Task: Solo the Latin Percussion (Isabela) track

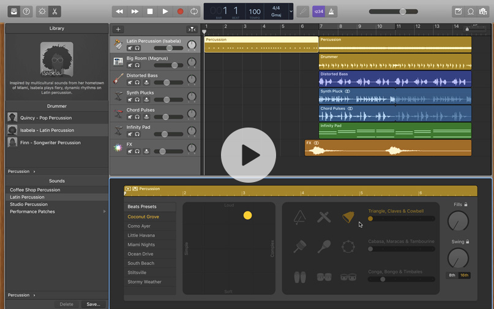Action: coord(137,48)
